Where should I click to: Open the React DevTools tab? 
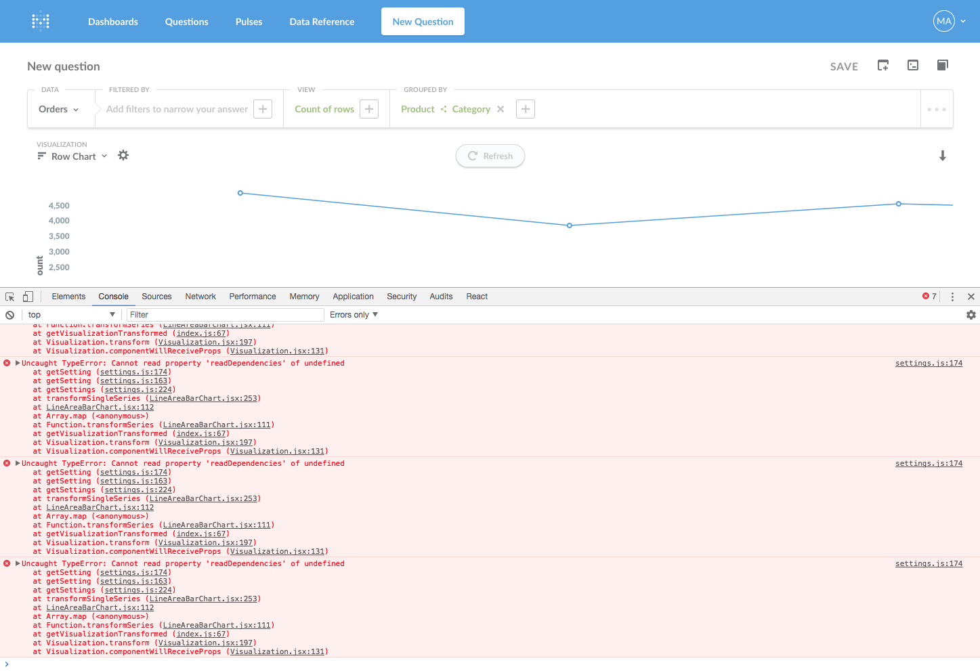pos(477,297)
